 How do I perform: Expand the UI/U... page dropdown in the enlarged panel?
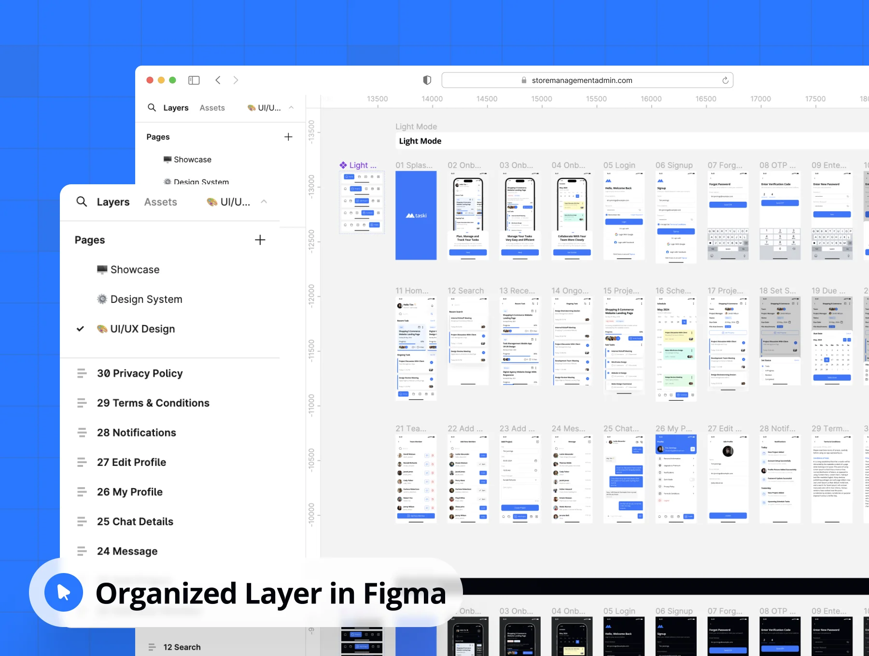[264, 202]
